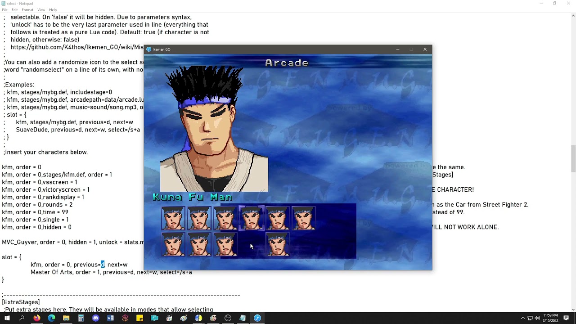Open Discord from the taskbar
Viewport: 576px width, 324px height.
click(95, 318)
